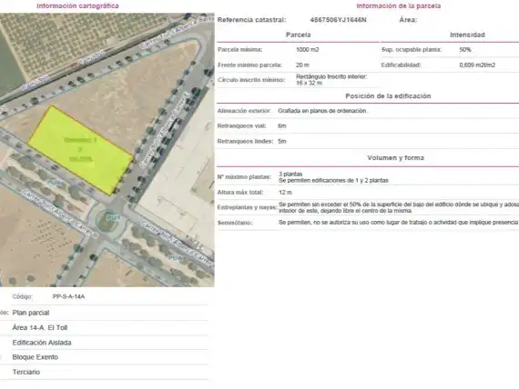
Task: Select the 'Retranqueos vial:' label
Action: coord(241,126)
